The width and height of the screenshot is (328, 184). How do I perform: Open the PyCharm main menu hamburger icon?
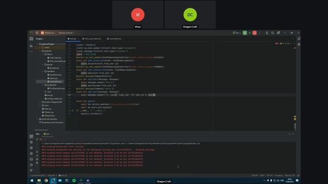coord(37,33)
